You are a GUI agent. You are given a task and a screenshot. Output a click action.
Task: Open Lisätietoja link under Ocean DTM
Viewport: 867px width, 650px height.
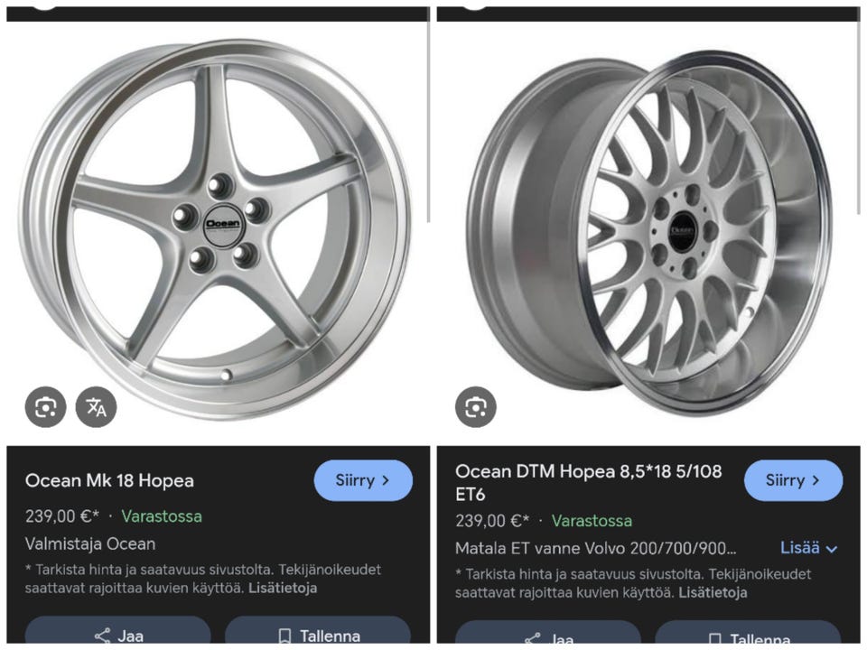[713, 592]
